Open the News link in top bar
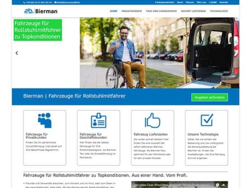 pos(180,2)
